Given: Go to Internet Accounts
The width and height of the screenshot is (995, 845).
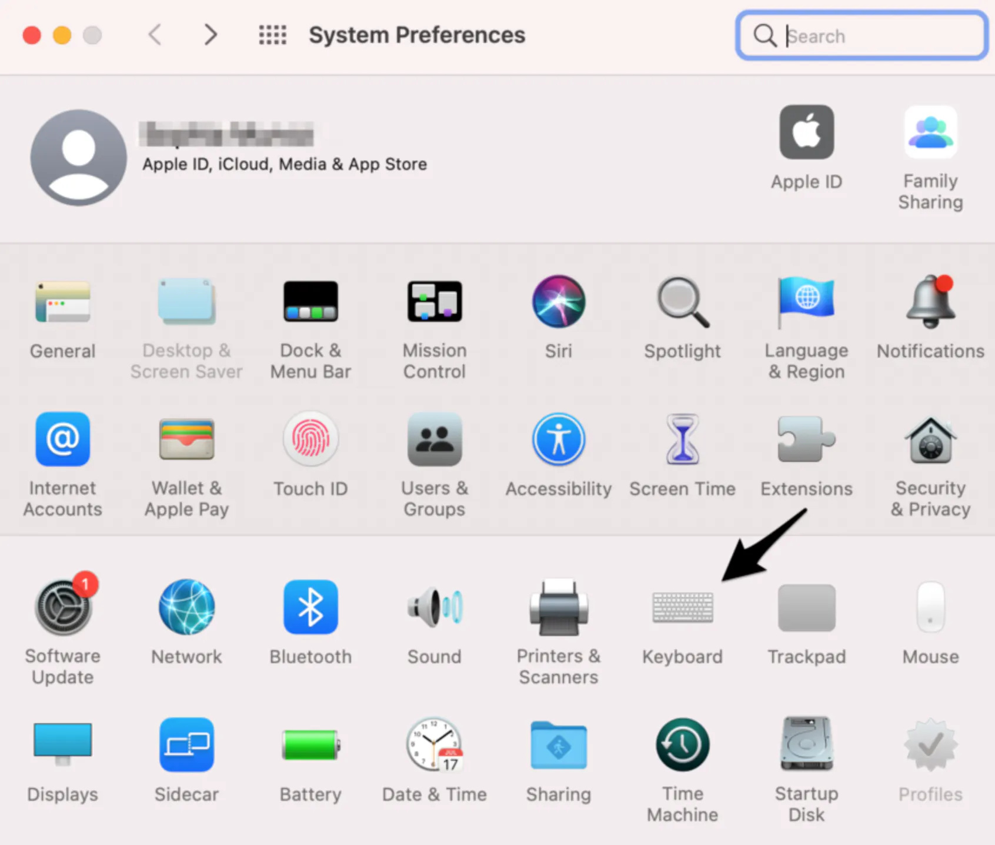Looking at the screenshot, I should [63, 439].
